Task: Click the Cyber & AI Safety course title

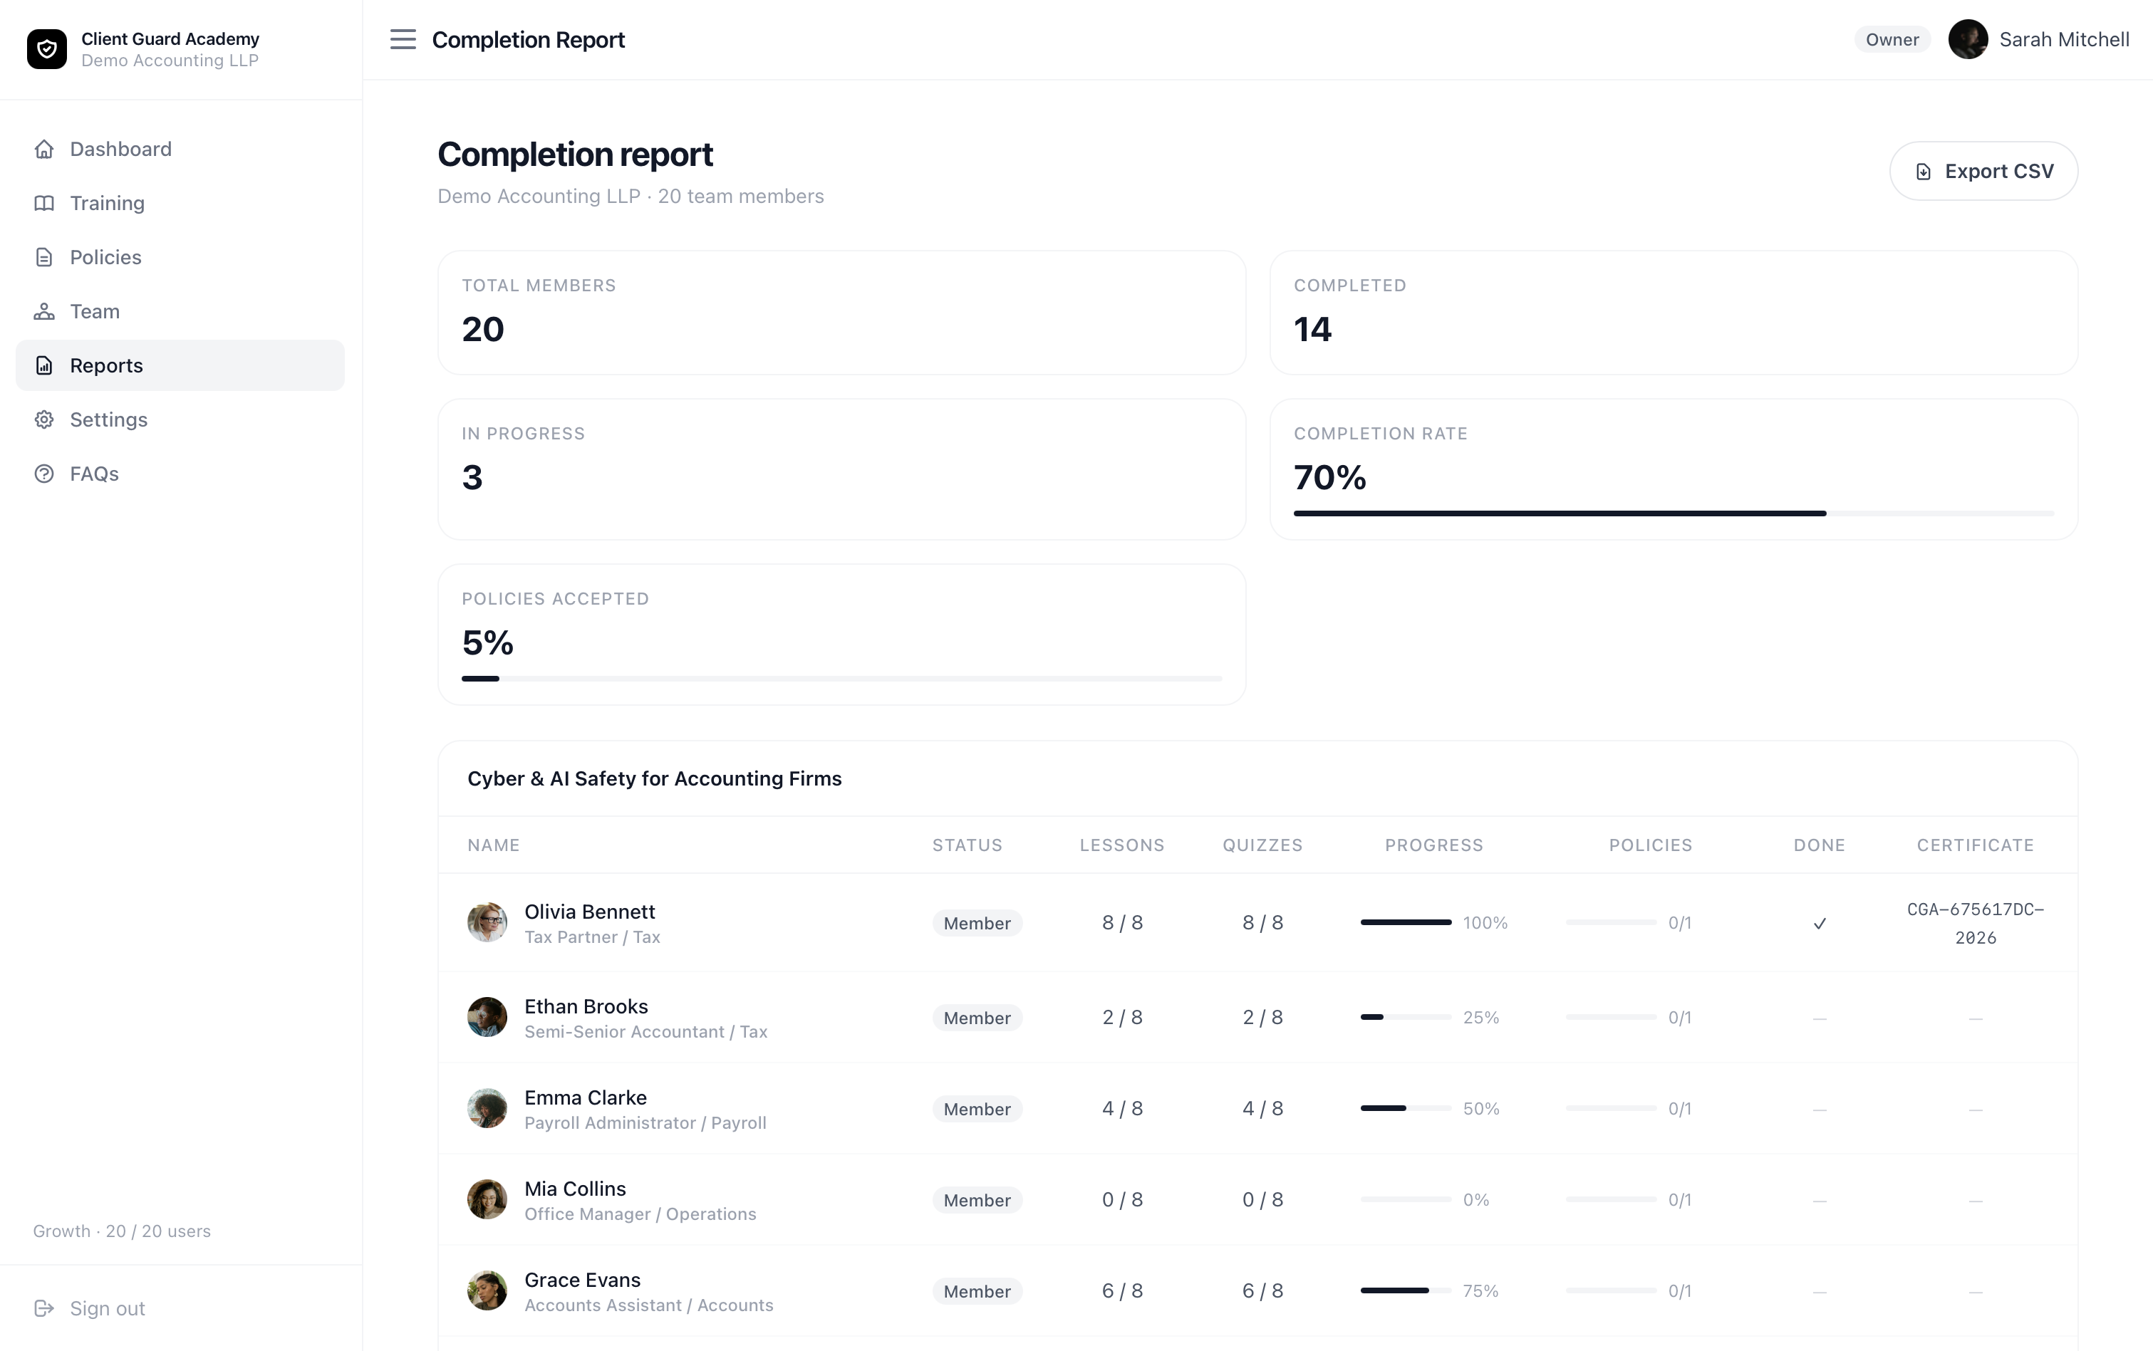Action: click(654, 778)
